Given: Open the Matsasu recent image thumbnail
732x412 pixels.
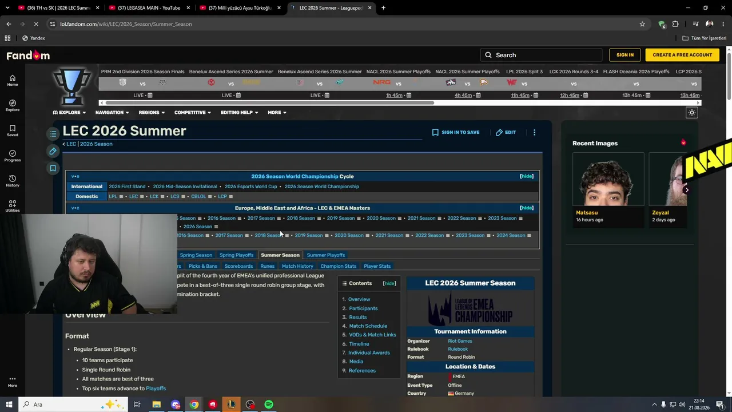Looking at the screenshot, I should [x=608, y=179].
